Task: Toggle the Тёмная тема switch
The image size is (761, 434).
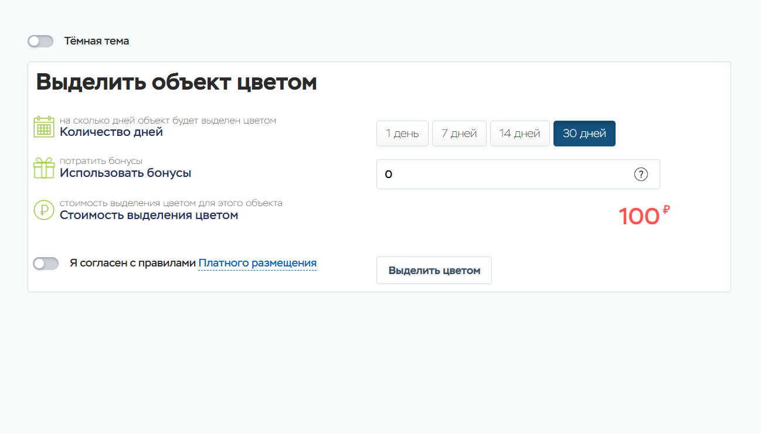Action: coord(40,41)
